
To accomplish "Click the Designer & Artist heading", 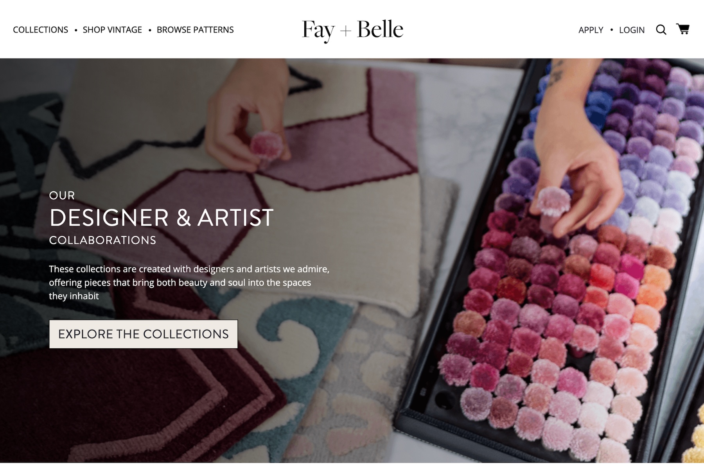I will (x=161, y=218).
